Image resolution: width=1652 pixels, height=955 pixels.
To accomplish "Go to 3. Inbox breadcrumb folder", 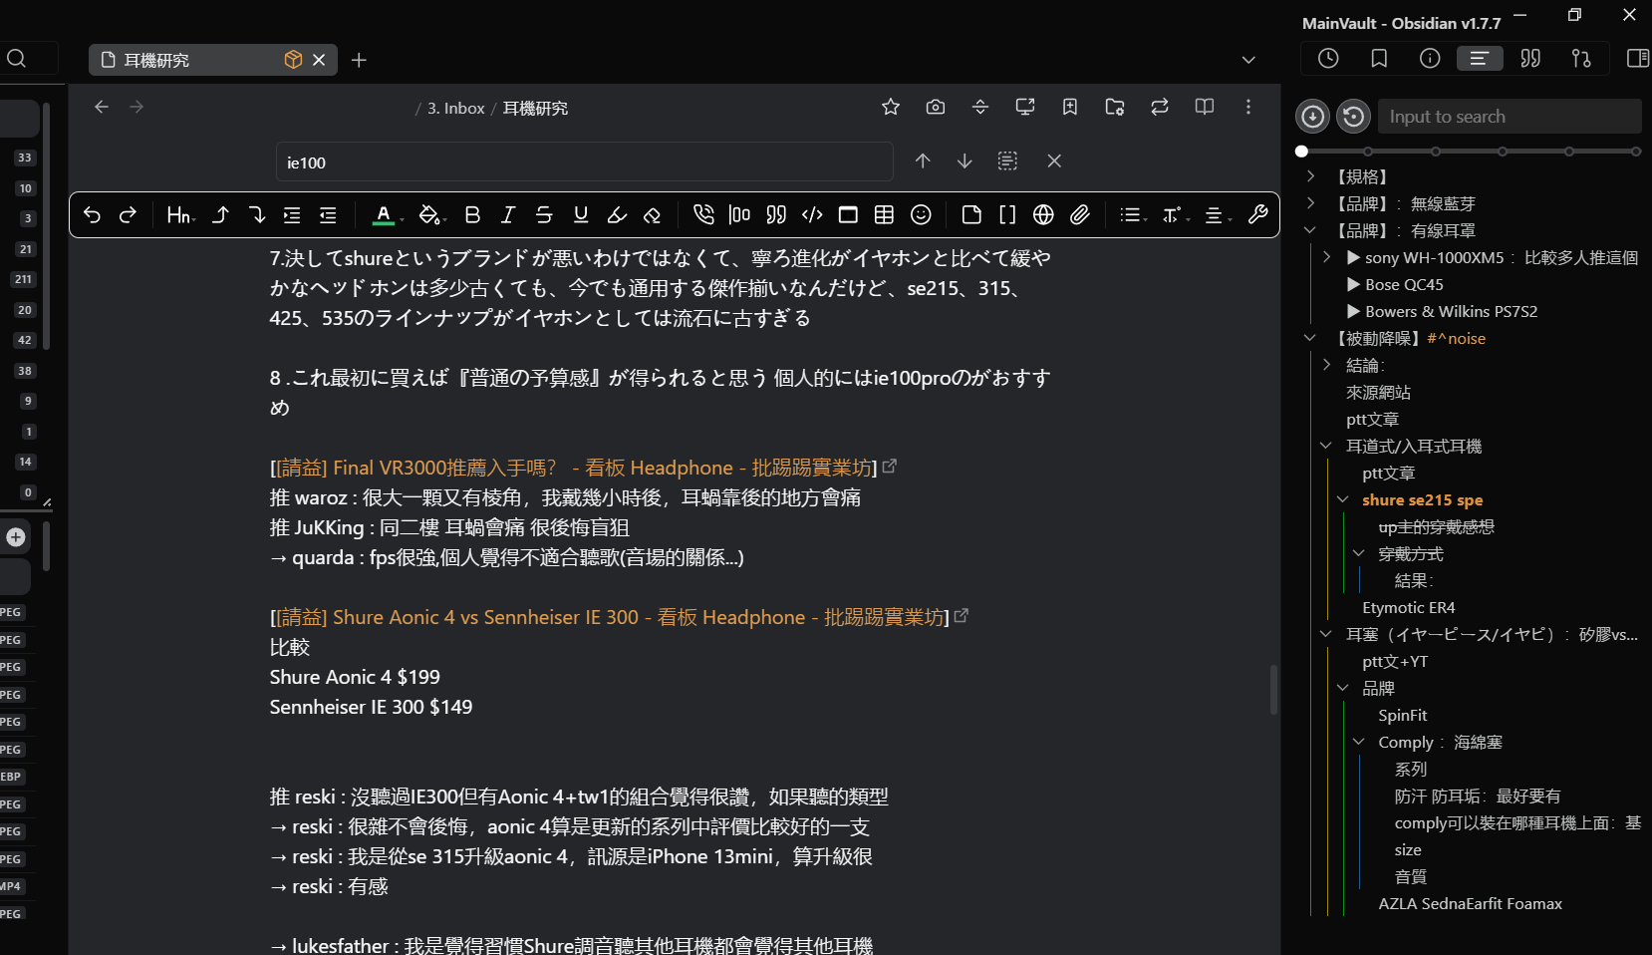I will [456, 108].
